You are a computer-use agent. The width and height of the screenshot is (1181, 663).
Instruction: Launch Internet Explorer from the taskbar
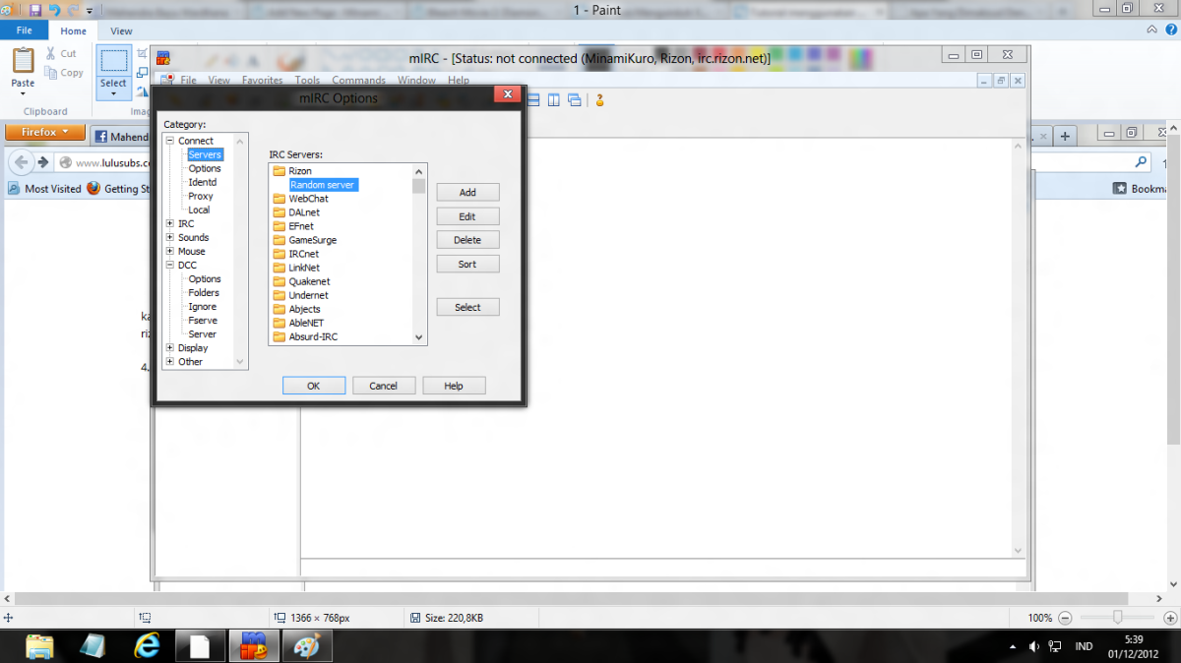(147, 646)
